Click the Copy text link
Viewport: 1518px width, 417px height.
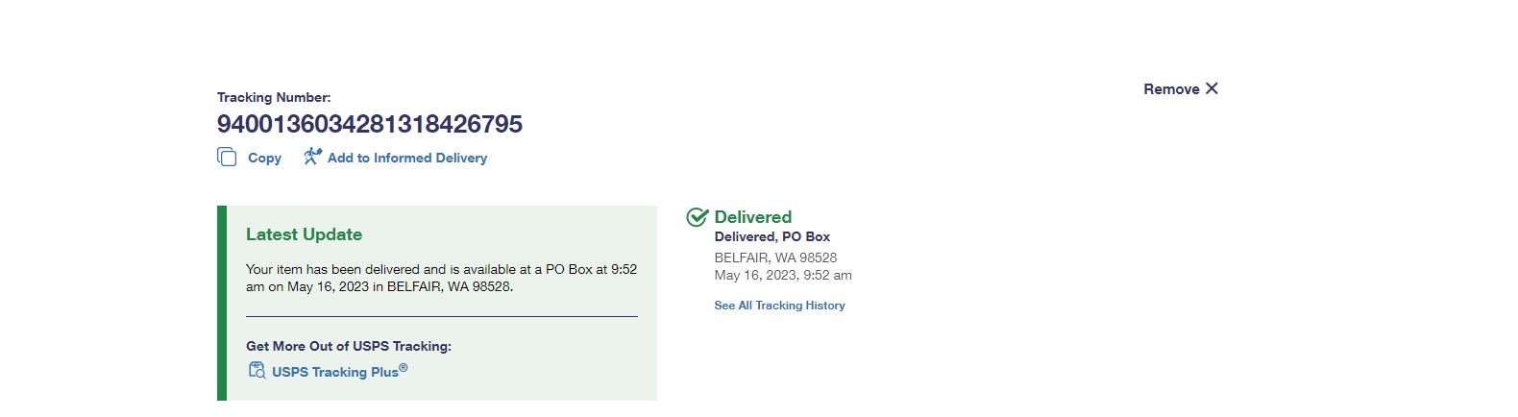264,158
